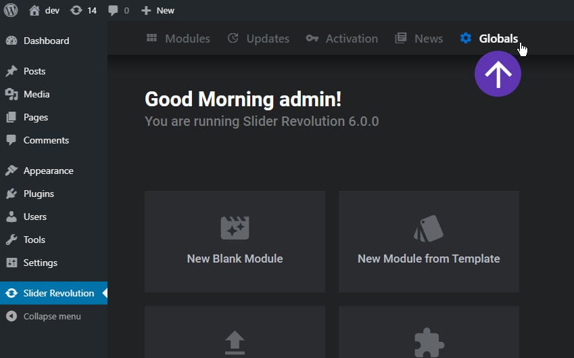Click the Tools wrench icon
Viewport: 574px width, 358px height.
point(11,240)
